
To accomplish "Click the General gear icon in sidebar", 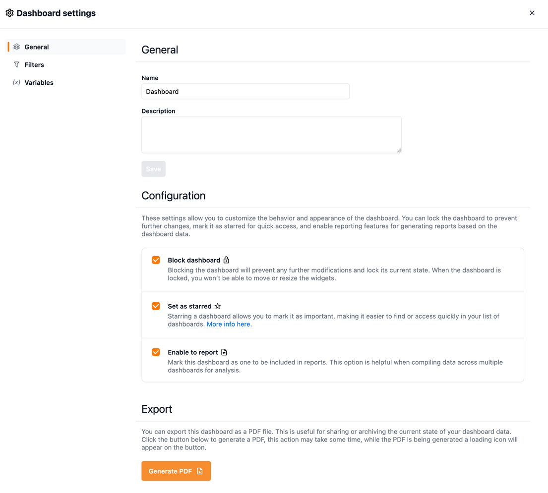I will click(x=17, y=47).
